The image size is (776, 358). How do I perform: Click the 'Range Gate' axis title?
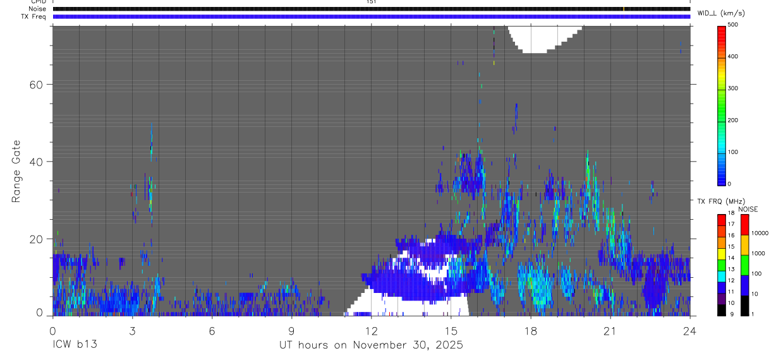click(16, 171)
